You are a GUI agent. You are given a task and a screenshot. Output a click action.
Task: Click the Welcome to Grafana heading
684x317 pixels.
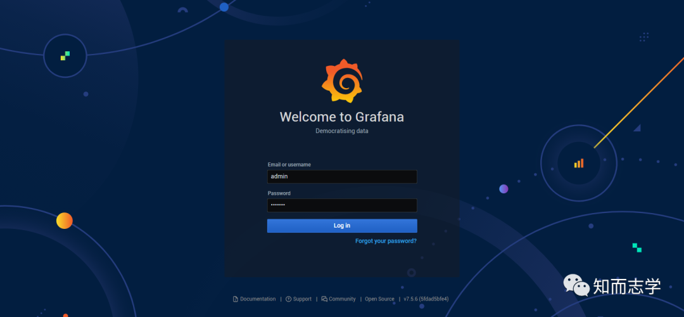(342, 117)
